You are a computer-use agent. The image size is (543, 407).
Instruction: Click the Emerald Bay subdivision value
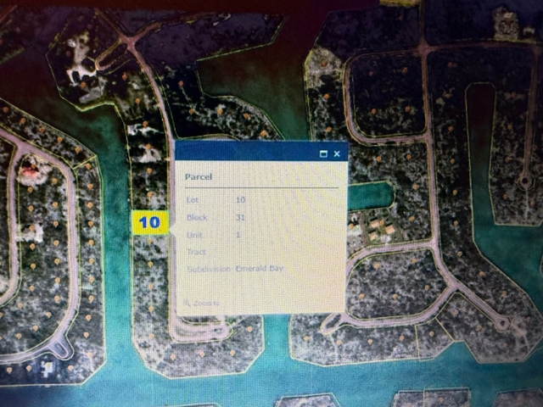[x=259, y=268]
